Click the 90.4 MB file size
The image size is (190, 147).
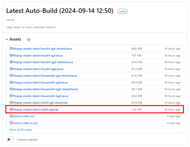point(137,82)
